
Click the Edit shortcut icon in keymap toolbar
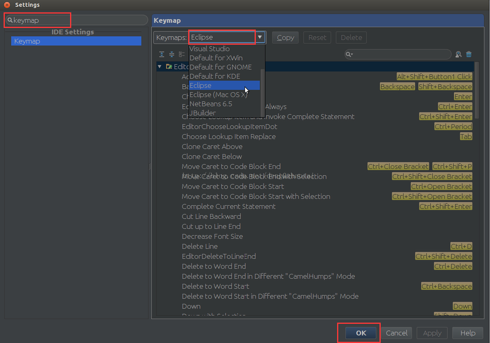(x=181, y=54)
